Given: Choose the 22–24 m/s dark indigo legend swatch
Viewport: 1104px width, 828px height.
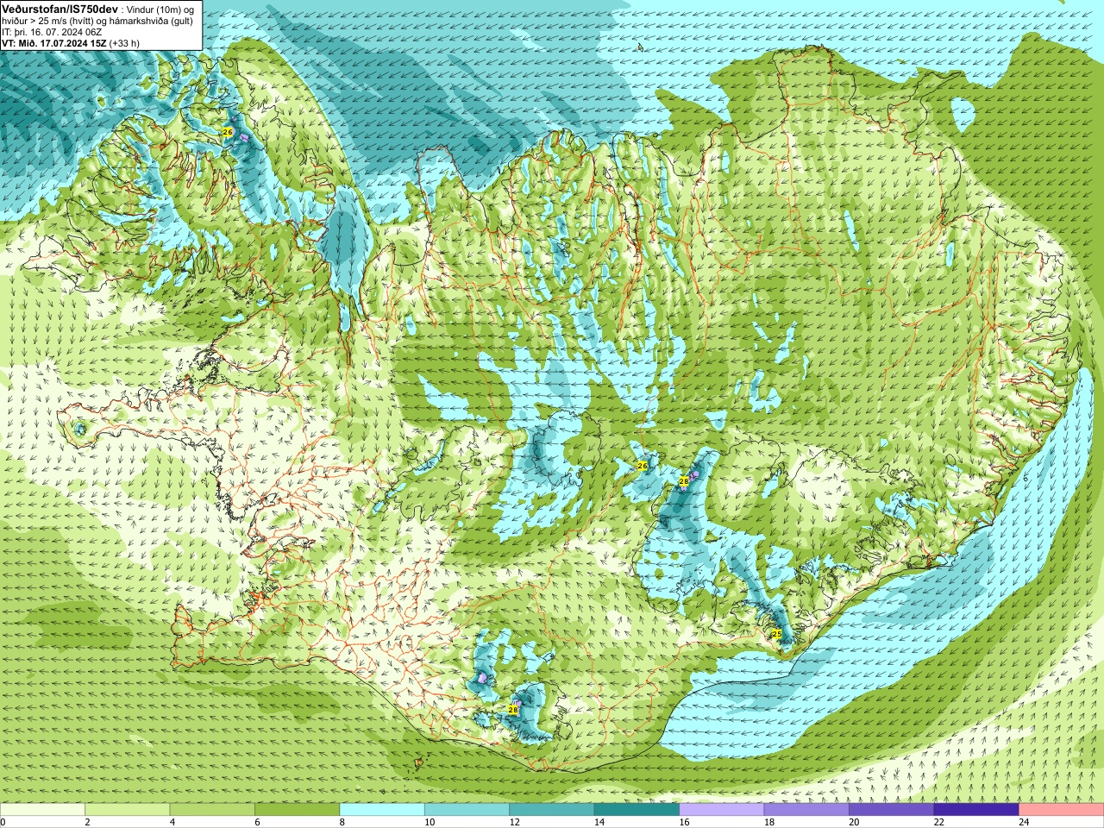Looking at the screenshot, I should coord(976,810).
